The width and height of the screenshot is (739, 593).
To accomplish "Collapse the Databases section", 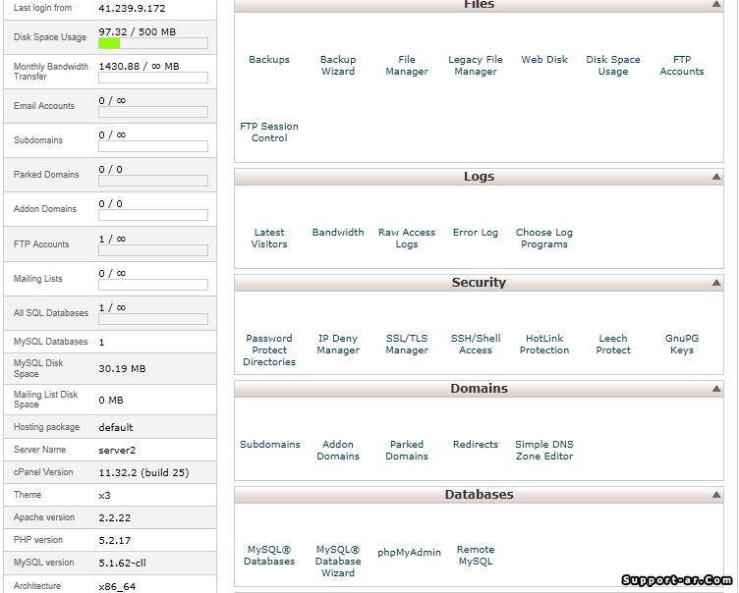I will tap(715, 495).
